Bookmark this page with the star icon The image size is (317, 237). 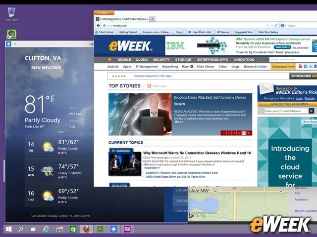coord(267,26)
